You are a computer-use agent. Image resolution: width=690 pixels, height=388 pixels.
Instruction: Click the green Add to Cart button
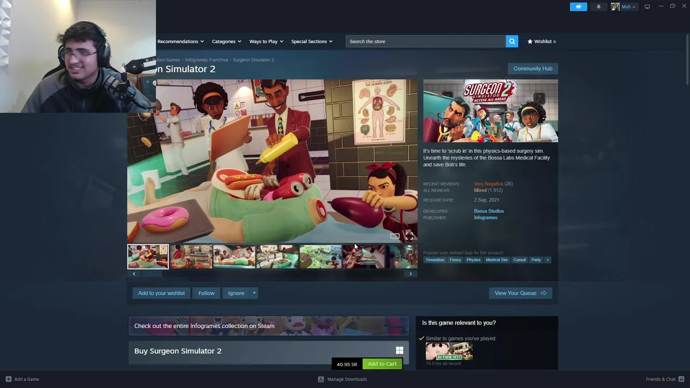click(x=382, y=364)
